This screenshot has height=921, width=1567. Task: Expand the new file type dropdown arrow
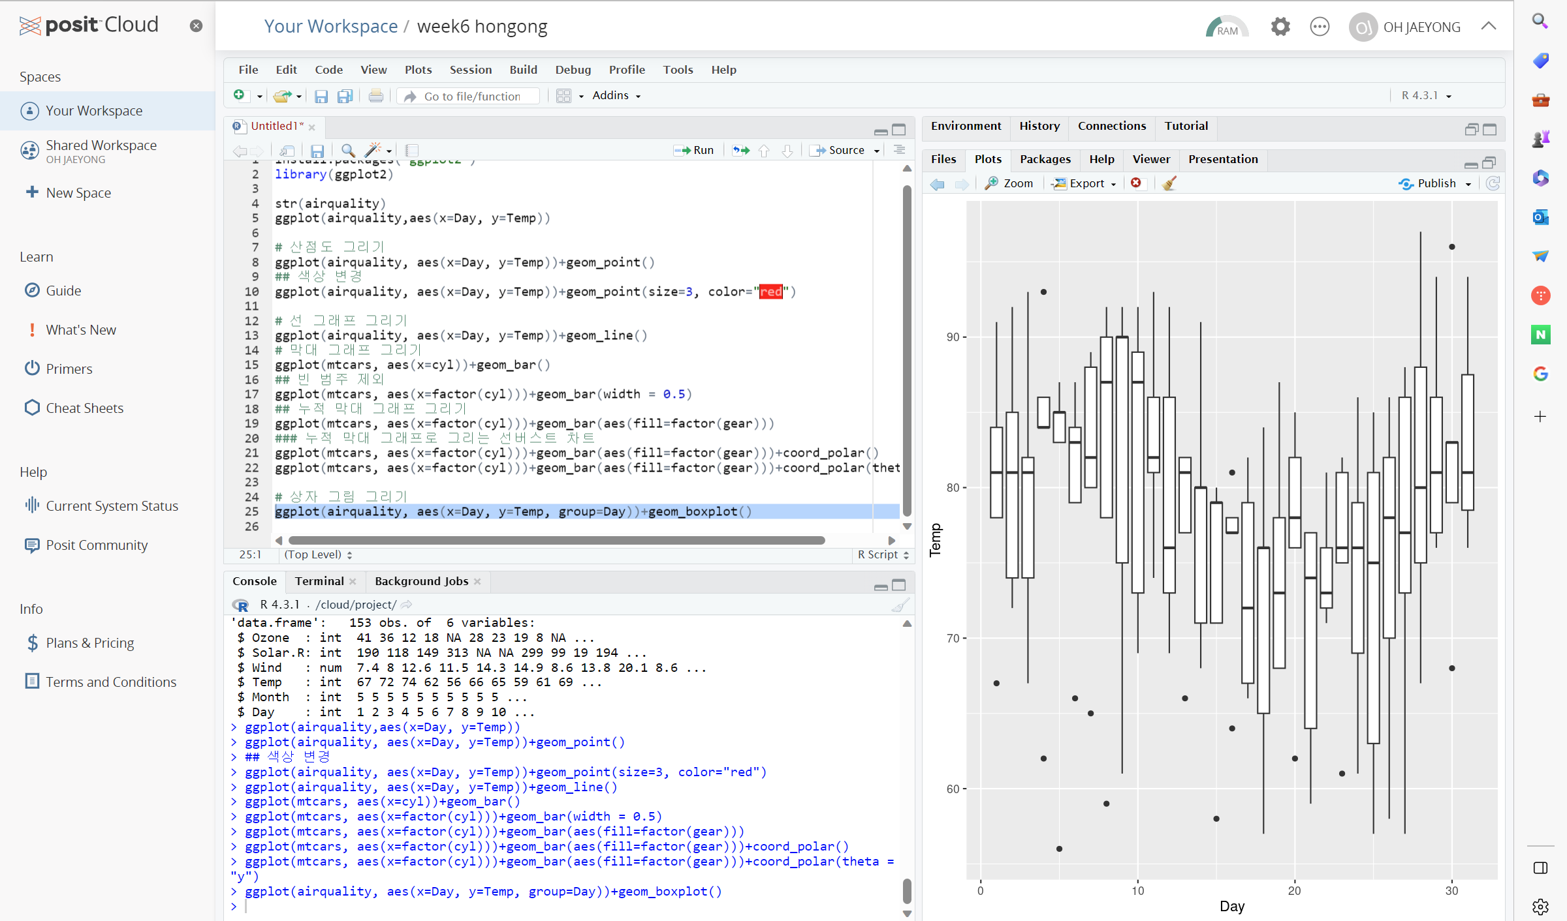coord(259,97)
